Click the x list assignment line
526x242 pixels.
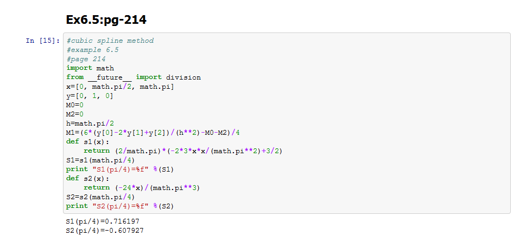point(121,87)
